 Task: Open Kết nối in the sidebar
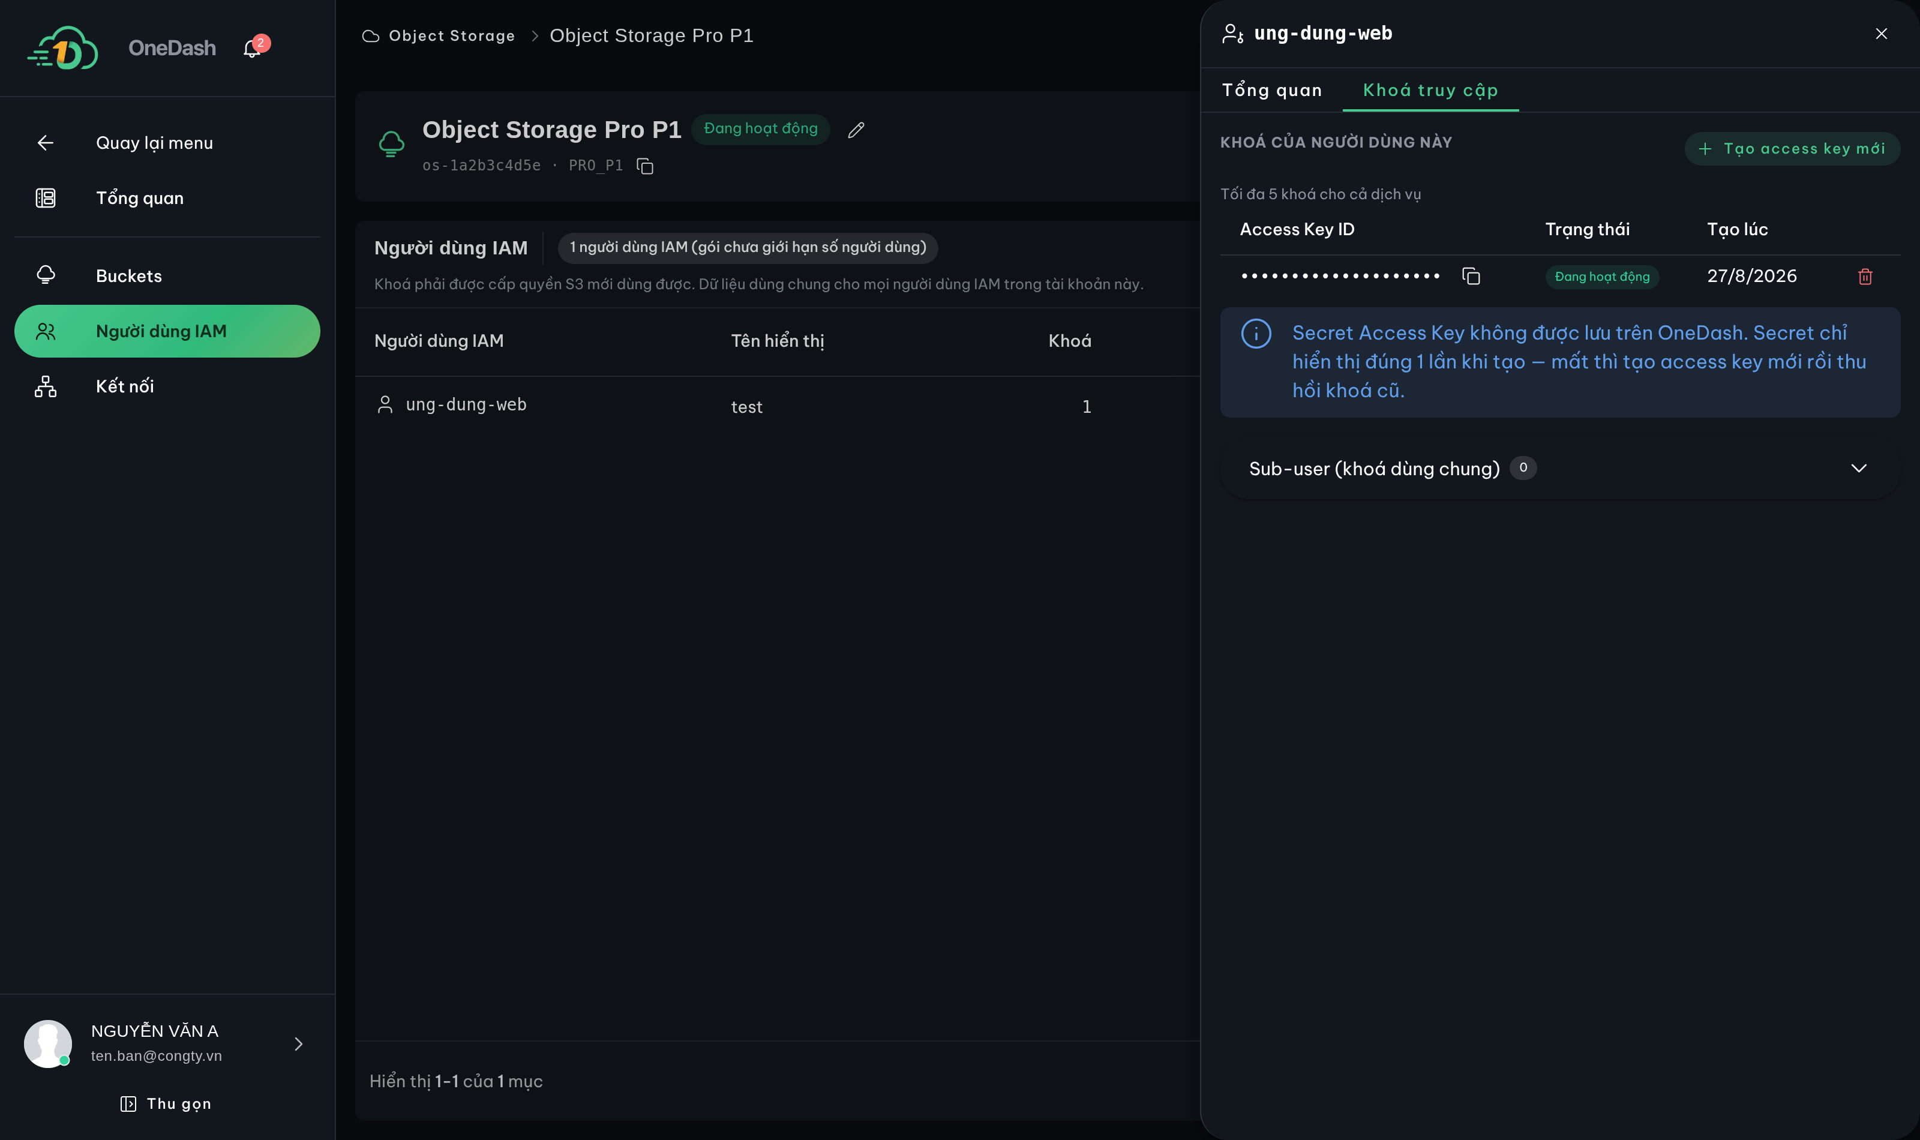(167, 386)
